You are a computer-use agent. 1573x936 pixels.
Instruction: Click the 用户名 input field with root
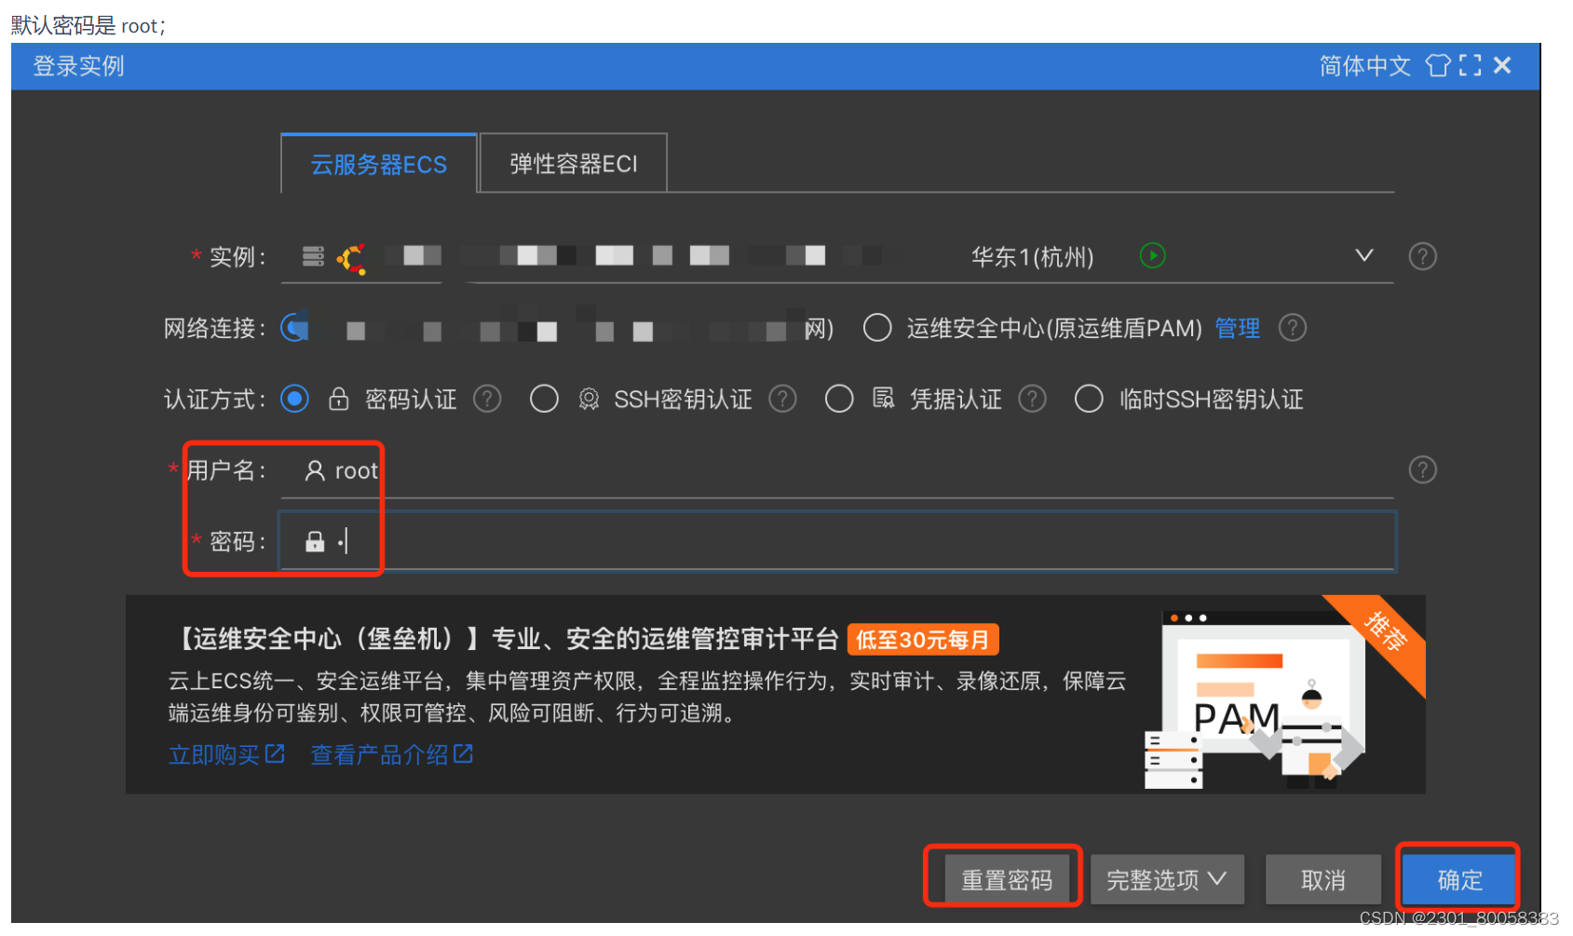[x=837, y=470]
